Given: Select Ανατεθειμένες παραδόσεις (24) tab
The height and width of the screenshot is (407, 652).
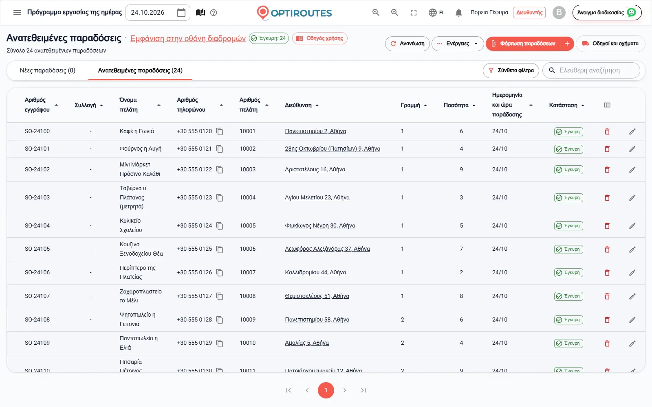Looking at the screenshot, I should [140, 70].
